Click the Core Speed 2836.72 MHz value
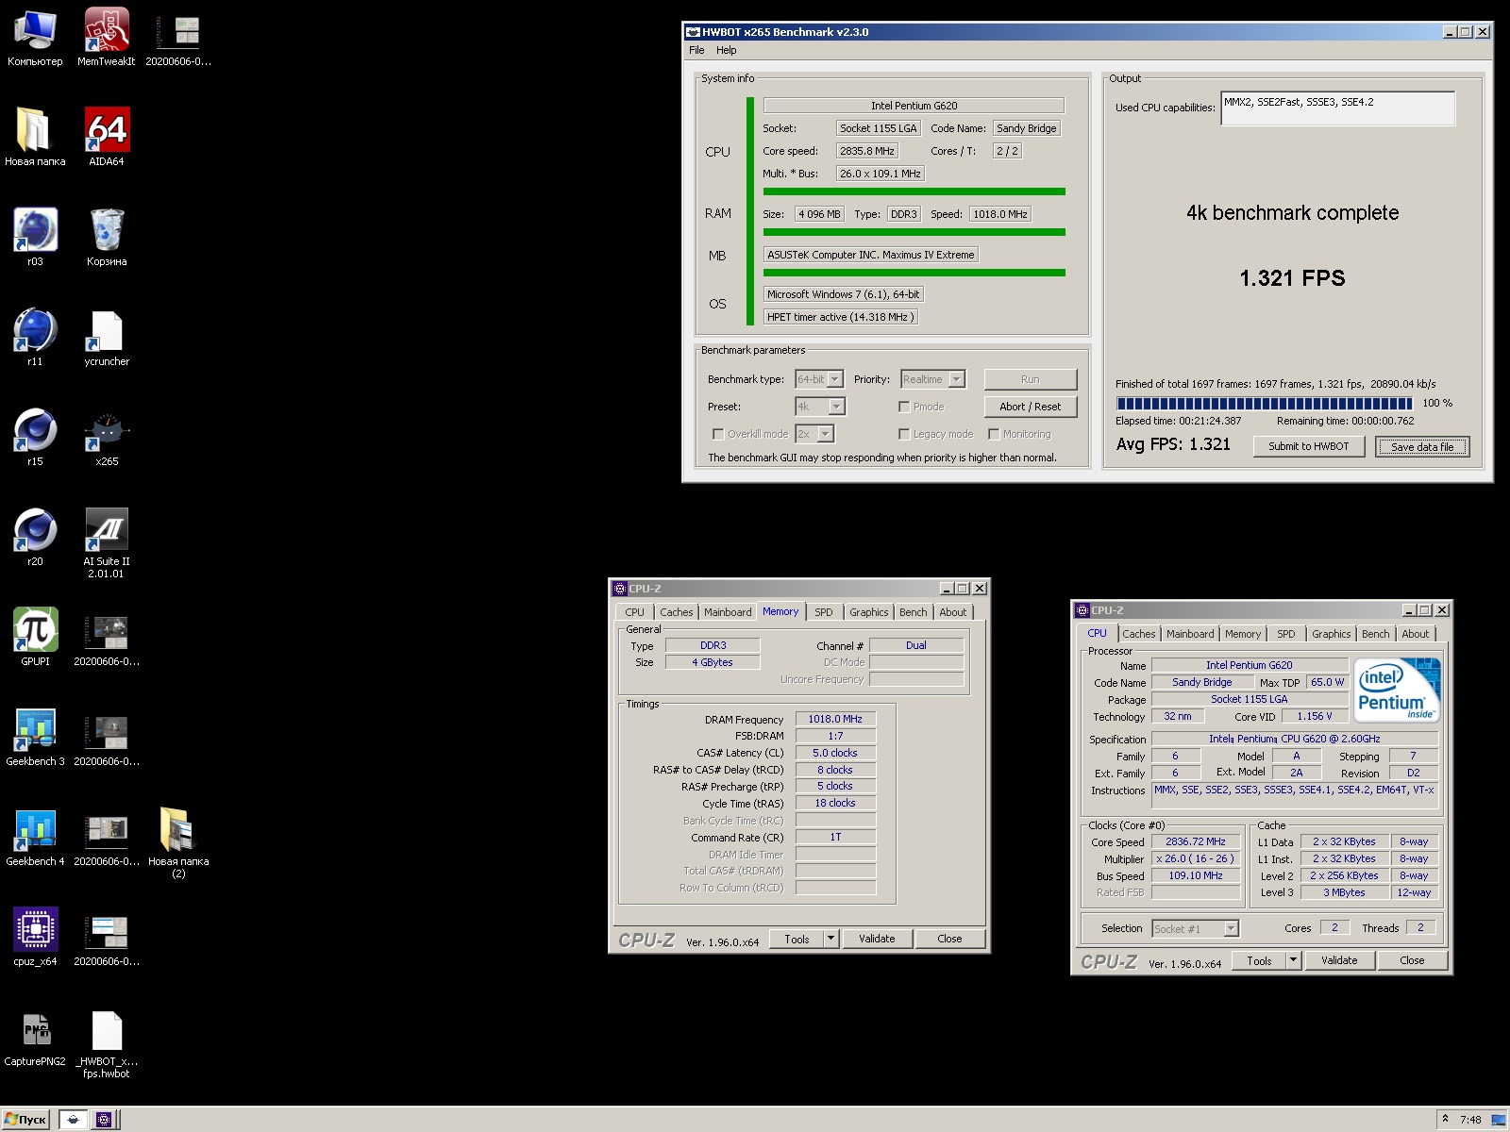This screenshot has height=1132, width=1510. (1195, 841)
